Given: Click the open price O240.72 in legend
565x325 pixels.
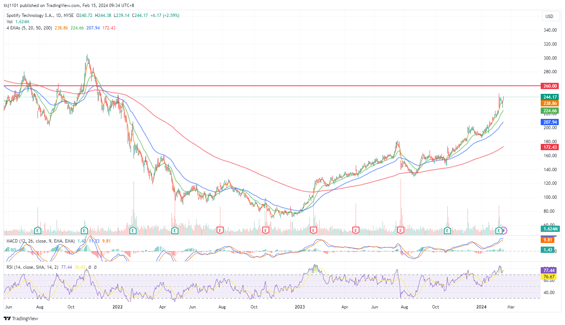Looking at the screenshot, I should point(84,15).
